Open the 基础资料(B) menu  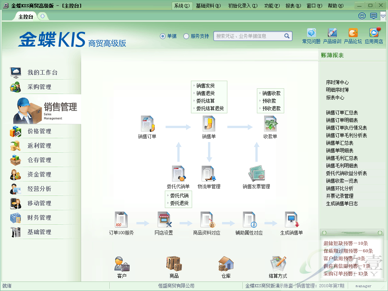tap(208, 6)
